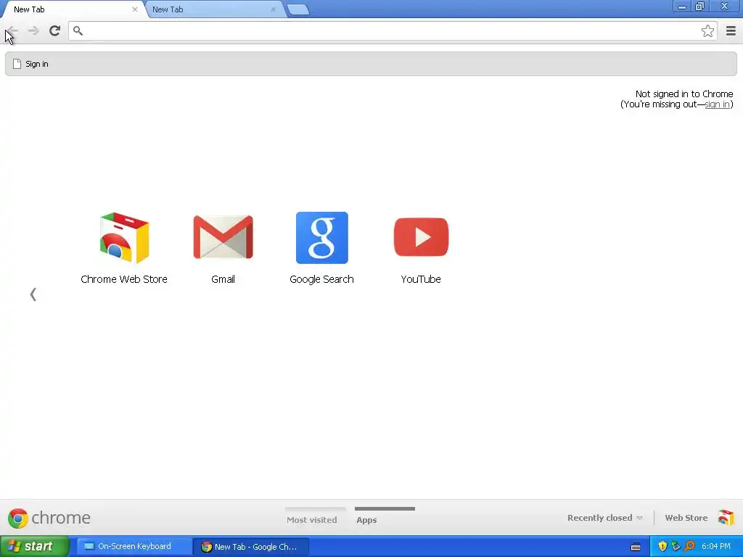Click the Chrome Web Store label
Viewport: 743px width, 557px height.
tap(124, 279)
